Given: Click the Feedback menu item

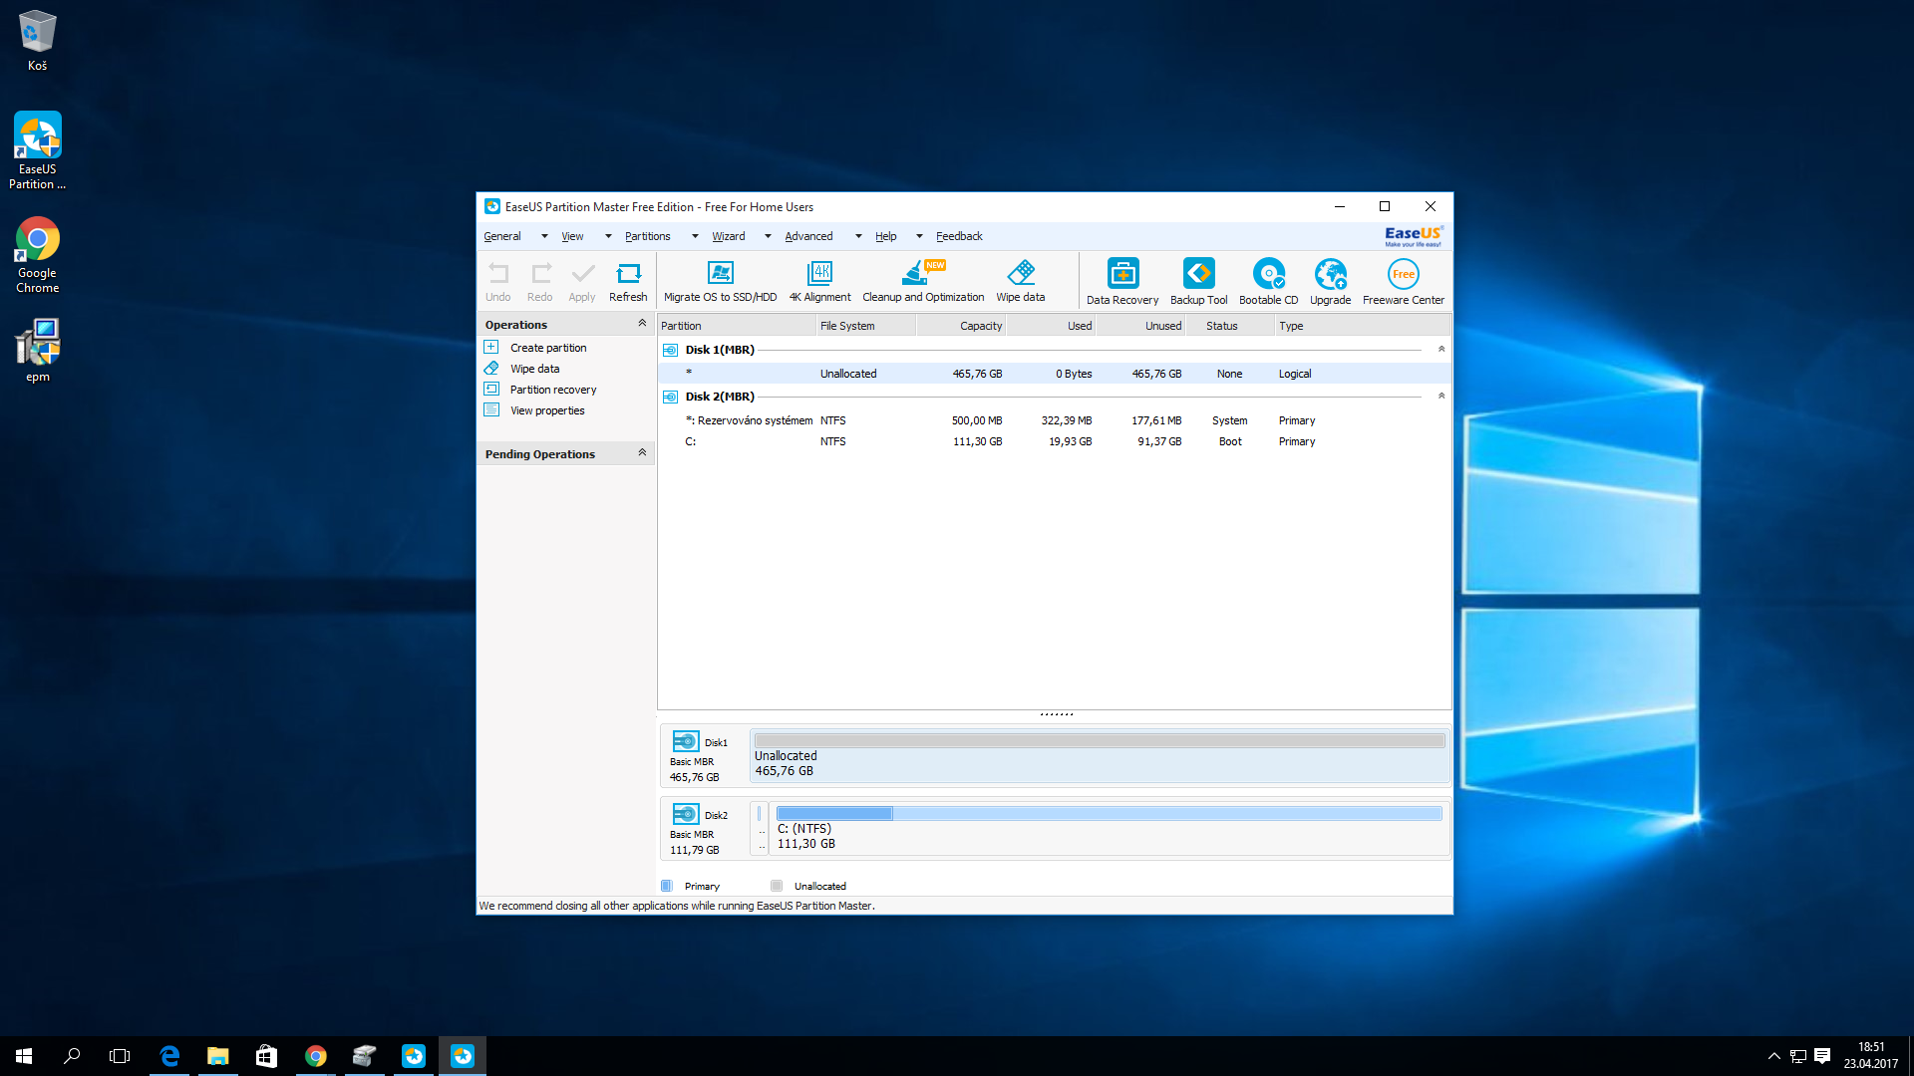Looking at the screenshot, I should point(959,236).
